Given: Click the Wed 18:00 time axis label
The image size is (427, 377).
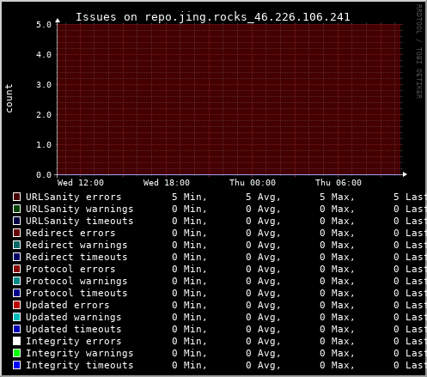Looking at the screenshot, I should pos(167,183).
